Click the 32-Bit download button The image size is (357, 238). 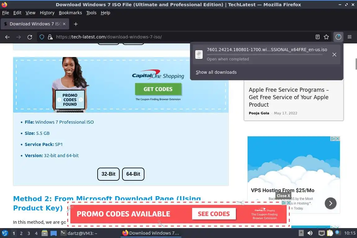108,174
